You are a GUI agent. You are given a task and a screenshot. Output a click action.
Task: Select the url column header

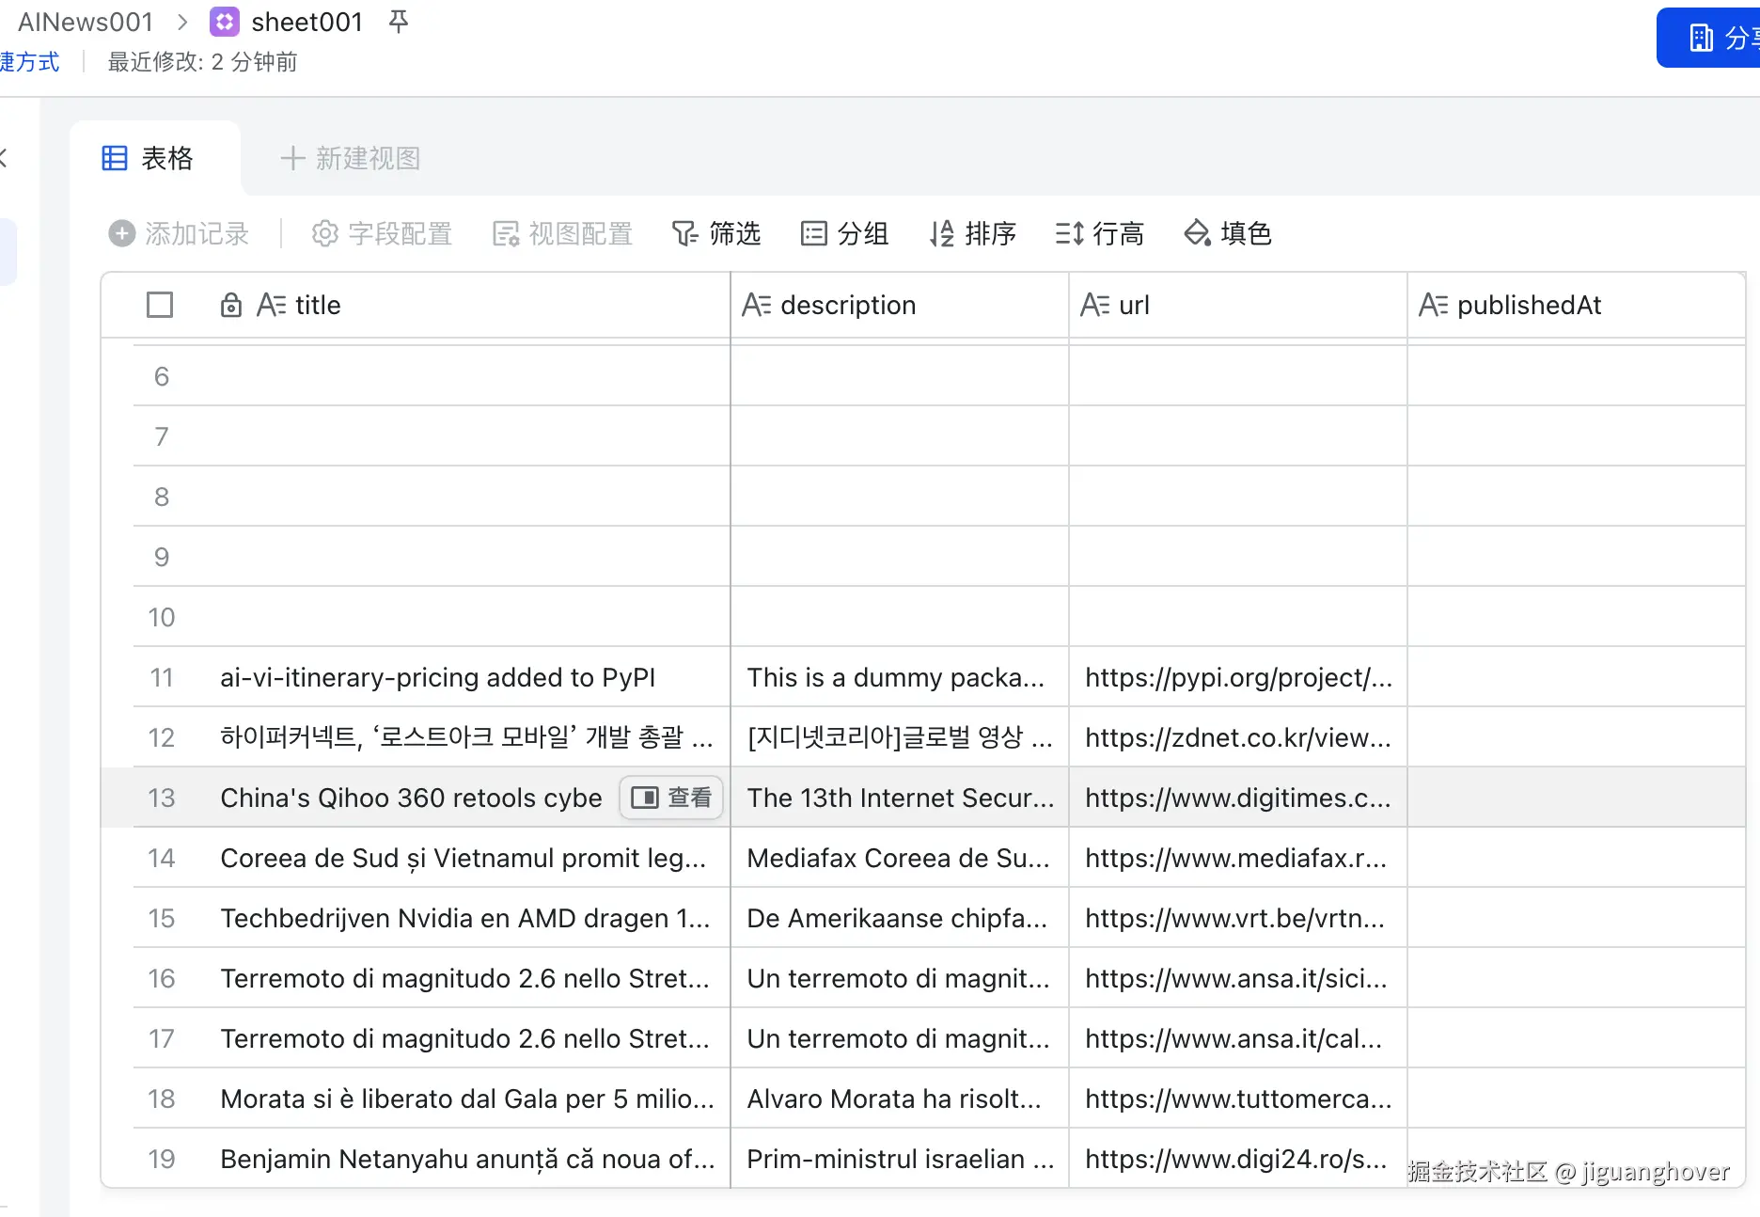[1238, 305]
